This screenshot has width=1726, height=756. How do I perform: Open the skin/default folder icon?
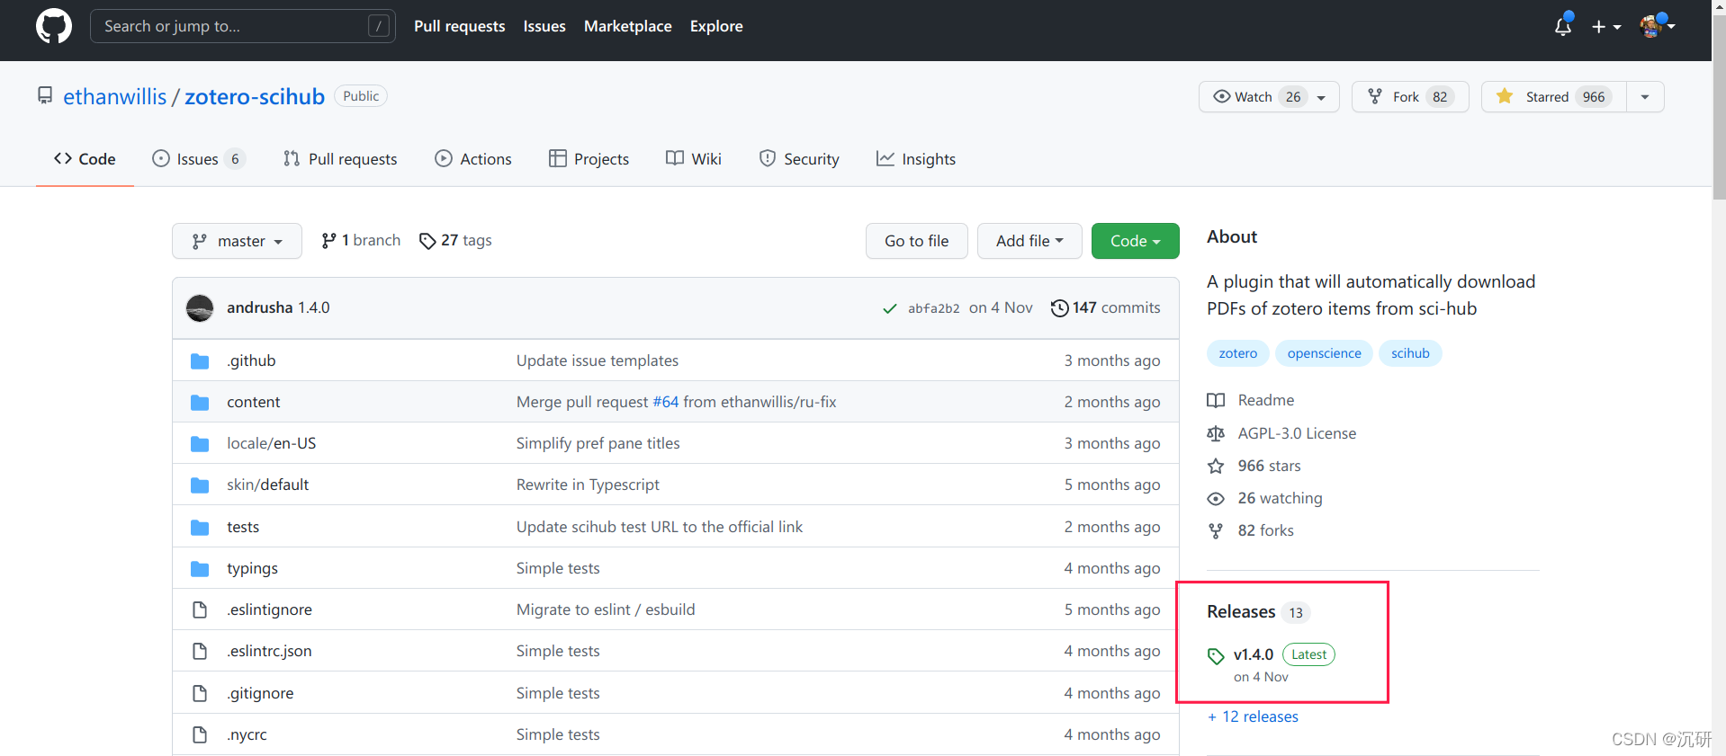pos(200,485)
